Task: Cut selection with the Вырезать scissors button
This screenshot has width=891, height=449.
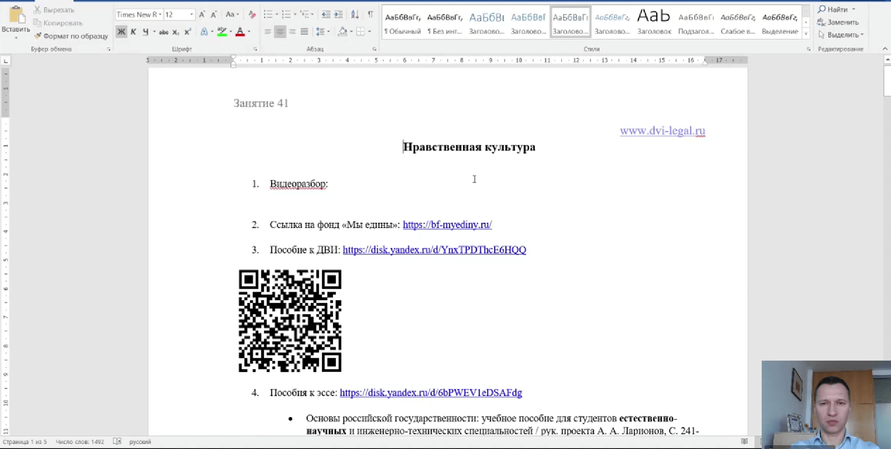Action: pos(54,10)
